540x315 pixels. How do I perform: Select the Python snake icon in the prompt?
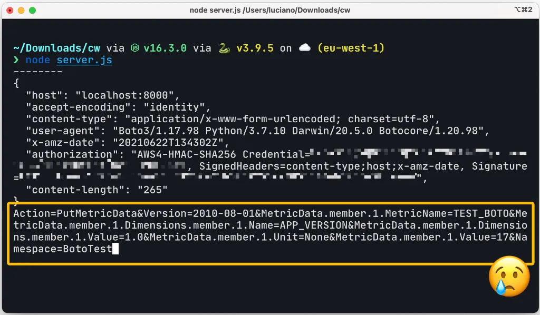224,48
